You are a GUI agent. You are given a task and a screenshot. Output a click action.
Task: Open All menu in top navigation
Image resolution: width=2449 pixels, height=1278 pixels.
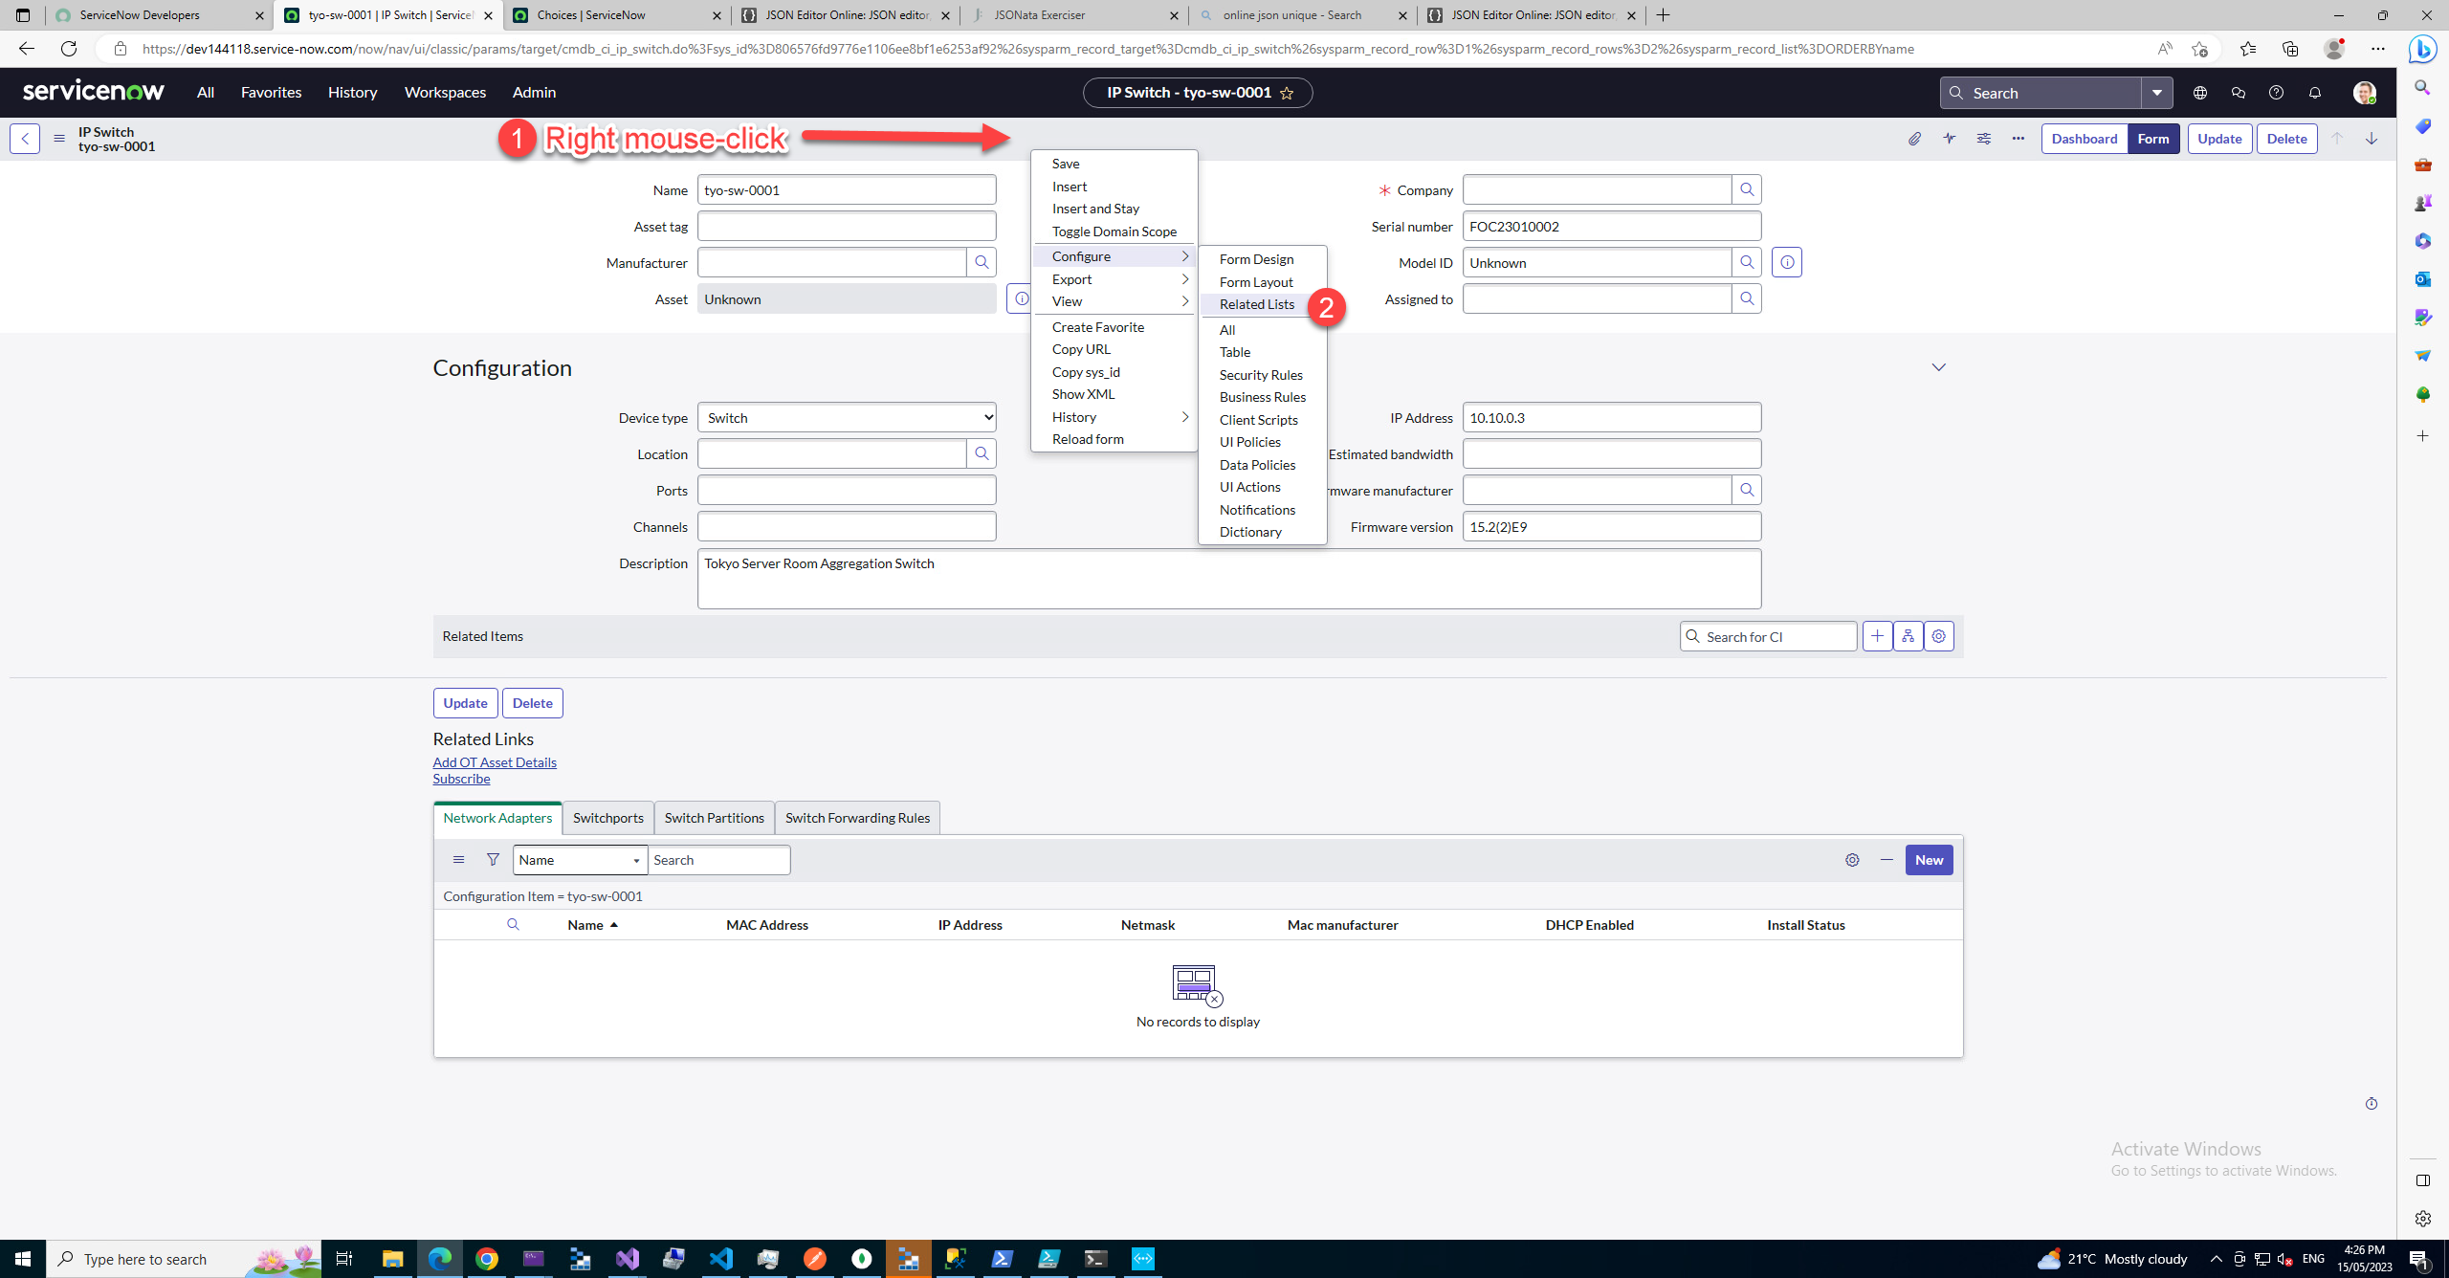point(206,93)
